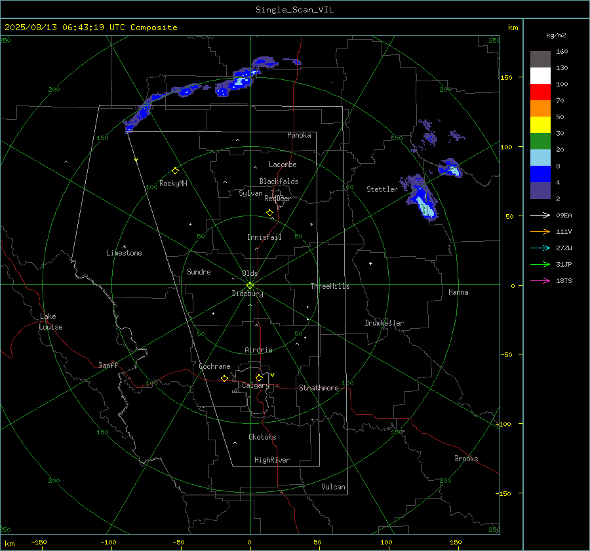Click the yellow V marker east of Calgary

pos(273,375)
